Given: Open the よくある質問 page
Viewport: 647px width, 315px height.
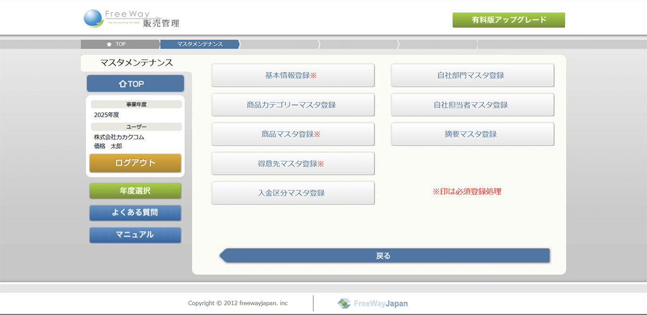Looking at the screenshot, I should click(135, 213).
